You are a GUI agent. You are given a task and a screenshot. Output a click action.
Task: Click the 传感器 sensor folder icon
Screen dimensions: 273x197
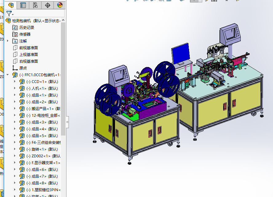tap(15, 34)
